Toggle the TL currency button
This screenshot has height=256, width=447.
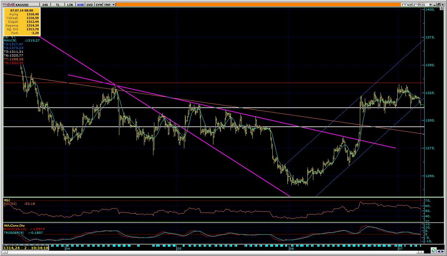tap(58, 5)
